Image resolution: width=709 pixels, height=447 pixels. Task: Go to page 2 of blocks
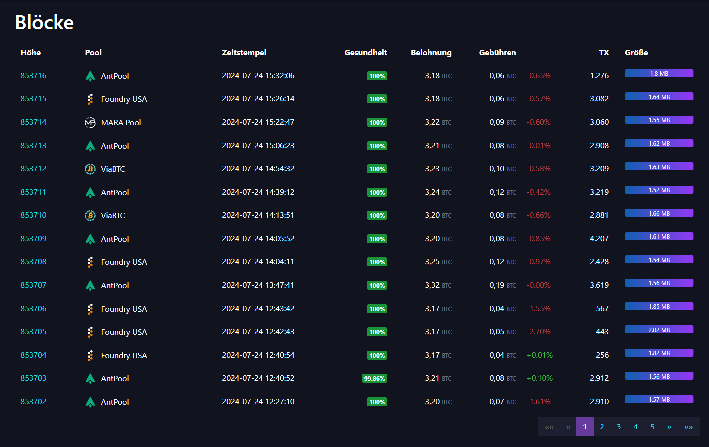click(x=602, y=427)
